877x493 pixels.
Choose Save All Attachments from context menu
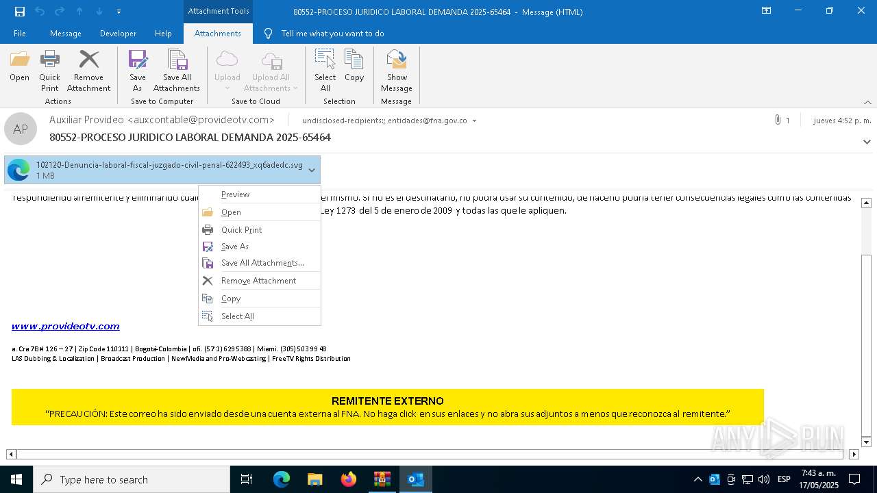pyautogui.click(x=260, y=263)
